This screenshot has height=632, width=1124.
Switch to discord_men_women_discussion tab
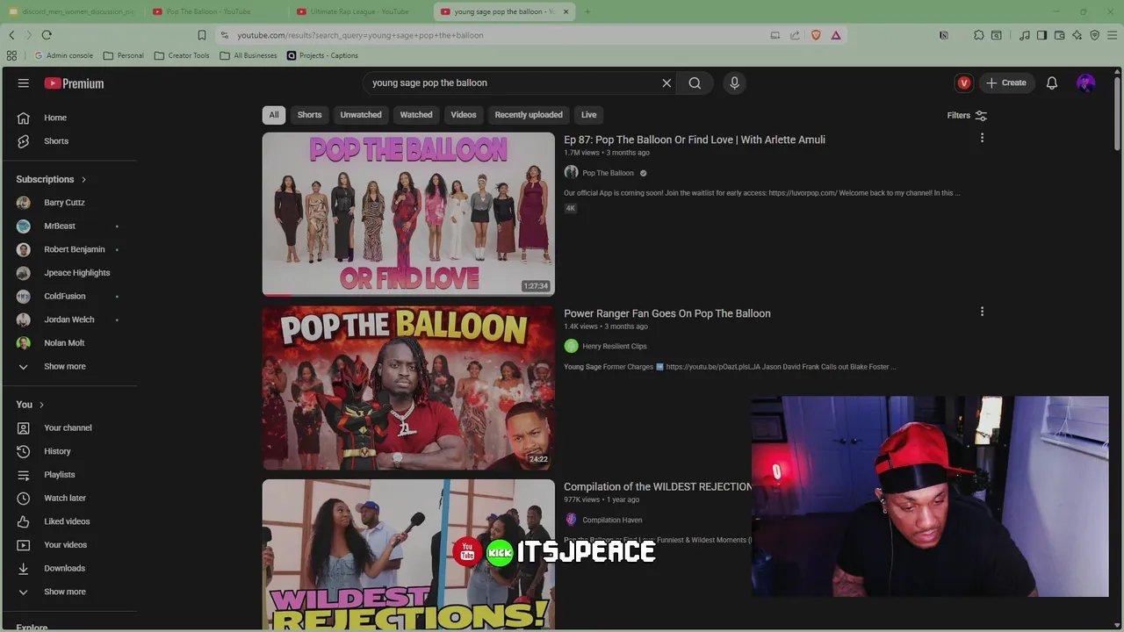point(71,11)
